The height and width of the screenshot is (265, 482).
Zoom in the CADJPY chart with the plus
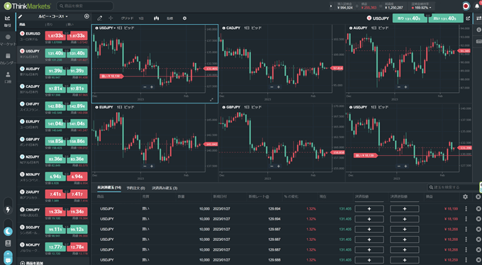pyautogui.click(x=279, y=87)
